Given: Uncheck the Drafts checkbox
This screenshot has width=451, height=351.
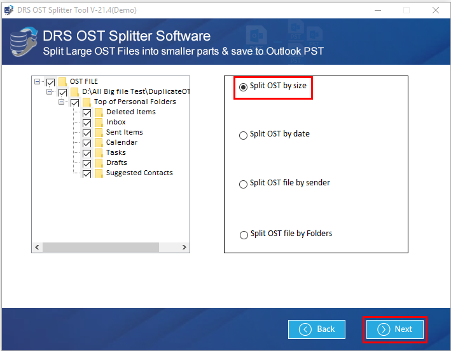Looking at the screenshot, I should pos(87,163).
